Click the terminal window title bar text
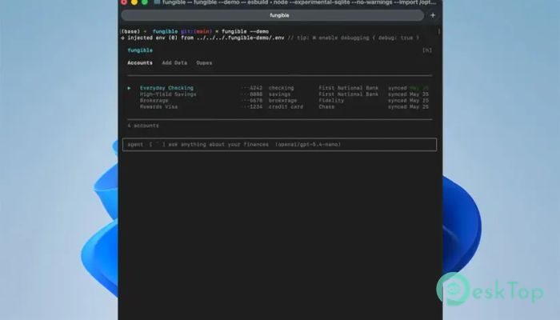The width and height of the screenshot is (560, 320). (x=299, y=2)
